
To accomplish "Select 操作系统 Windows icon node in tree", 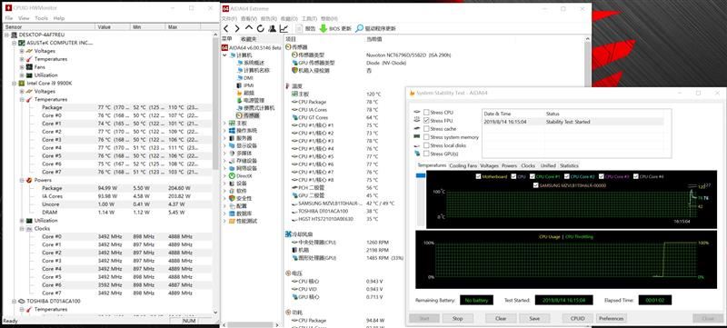I will pos(233,131).
